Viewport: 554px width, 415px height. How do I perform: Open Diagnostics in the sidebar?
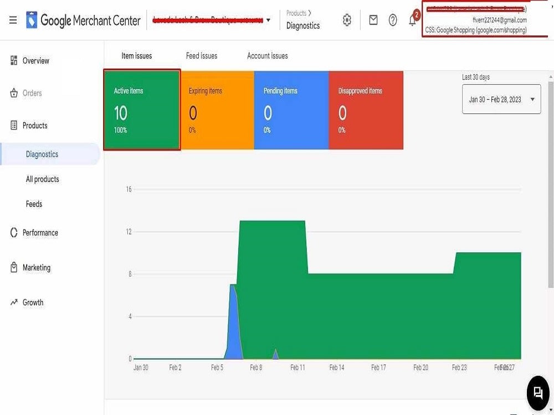[50, 154]
